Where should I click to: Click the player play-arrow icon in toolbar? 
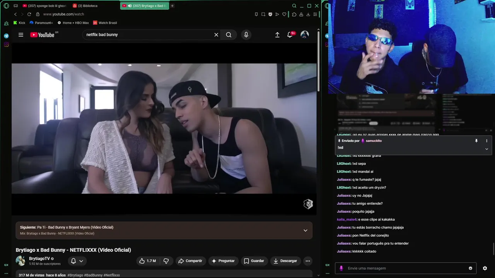tap(277, 14)
